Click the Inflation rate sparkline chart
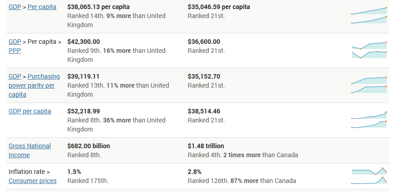The height and width of the screenshot is (192, 402). coord(369,176)
